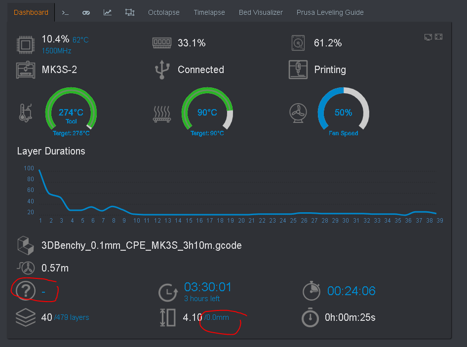Click the filament spool usage icon
The width and height of the screenshot is (467, 347).
click(25, 268)
